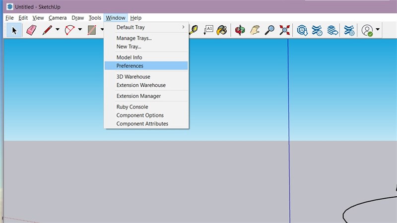Screen dimensions: 397x223
Task: Open the Edit menu
Action: [23, 18]
